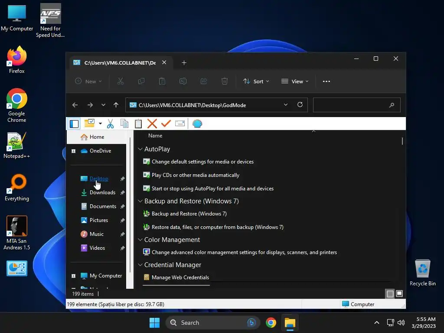Show hidden system tray icons
The height and width of the screenshot is (333, 444).
[377, 323]
